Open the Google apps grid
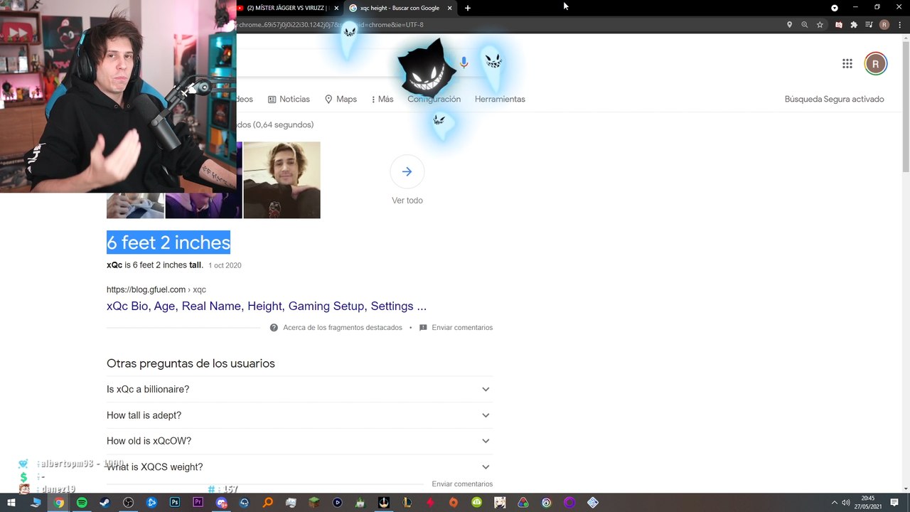The width and height of the screenshot is (910, 512). pos(847,64)
